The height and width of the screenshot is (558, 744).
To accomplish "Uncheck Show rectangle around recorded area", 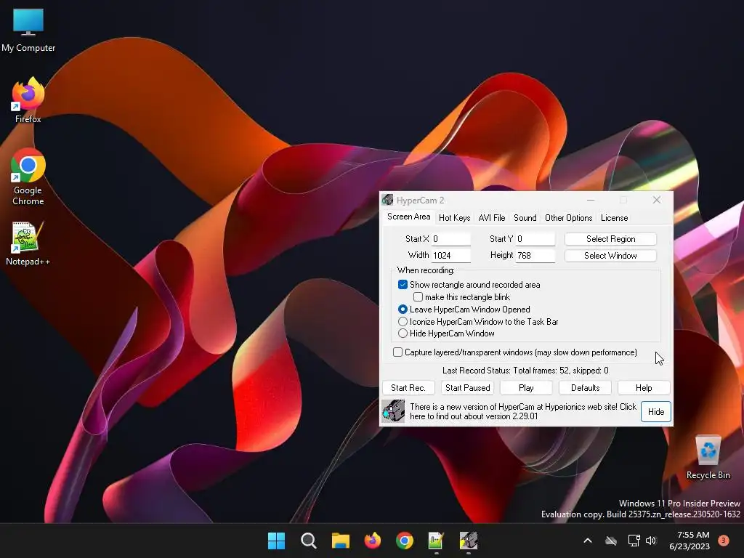I will [x=403, y=285].
